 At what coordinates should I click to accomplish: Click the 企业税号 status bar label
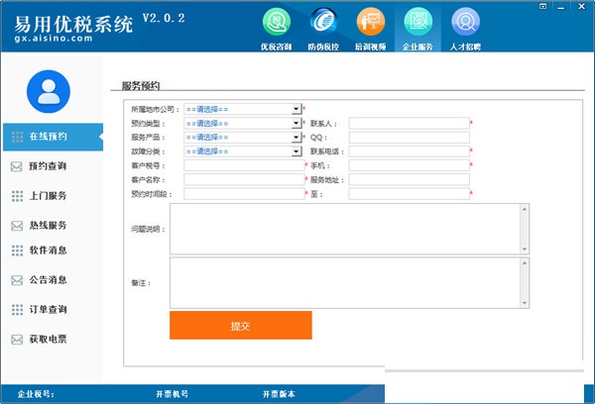pos(36,394)
